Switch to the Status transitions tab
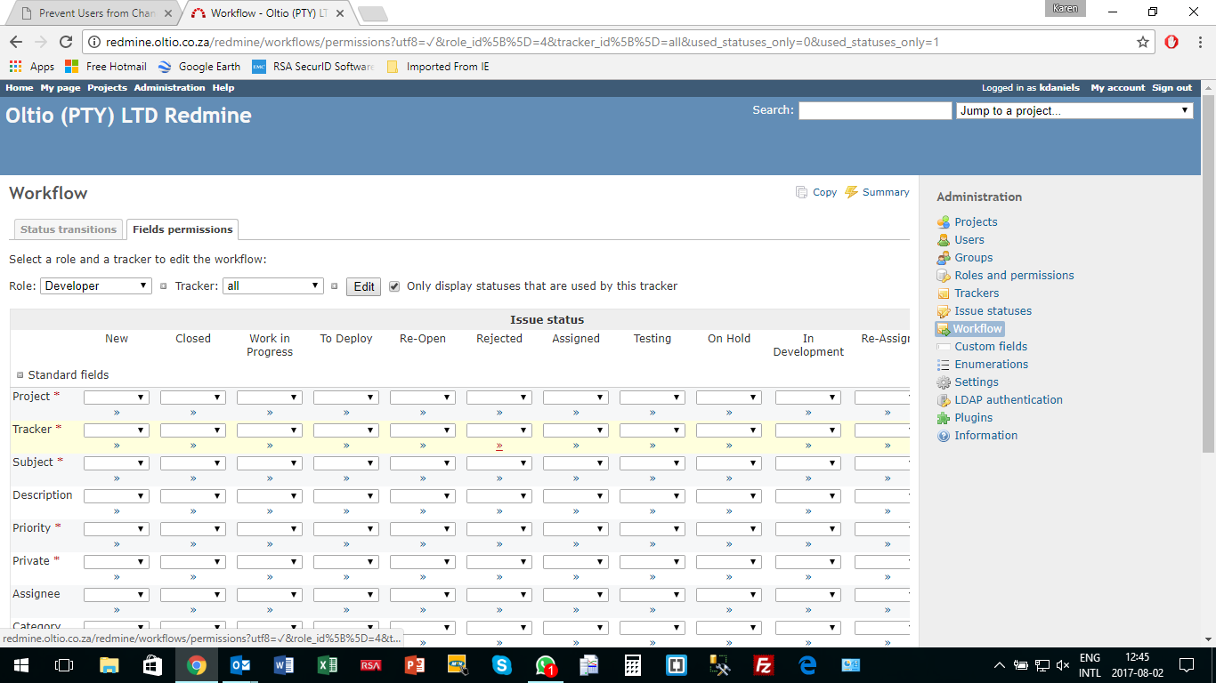Screen dimensions: 1216x683 coord(69,229)
